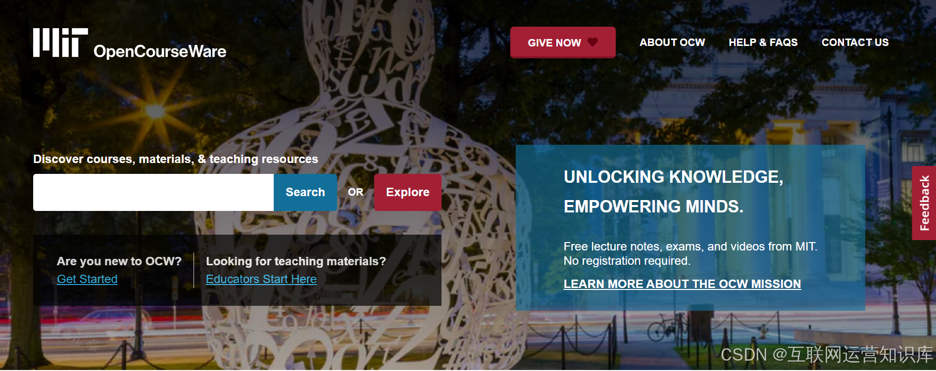Click the MIT logo icon
Image resolution: width=936 pixels, height=371 pixels.
[x=60, y=42]
